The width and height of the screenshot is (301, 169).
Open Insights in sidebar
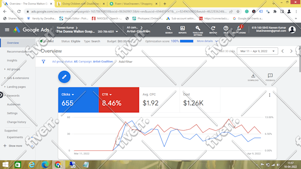click(x=12, y=61)
